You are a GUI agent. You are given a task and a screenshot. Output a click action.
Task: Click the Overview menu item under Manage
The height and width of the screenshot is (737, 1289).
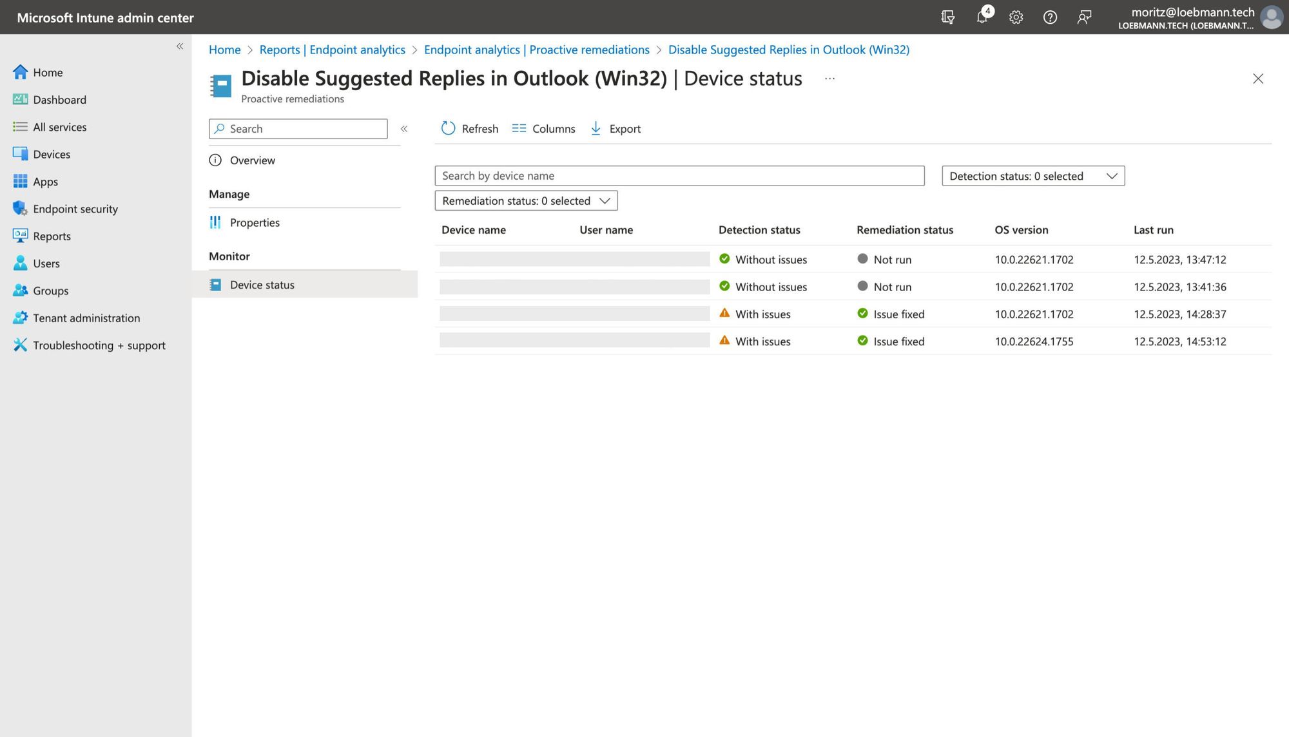251,160
